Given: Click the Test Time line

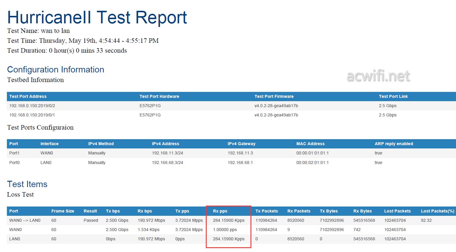Looking at the screenshot, I should 83,41.
